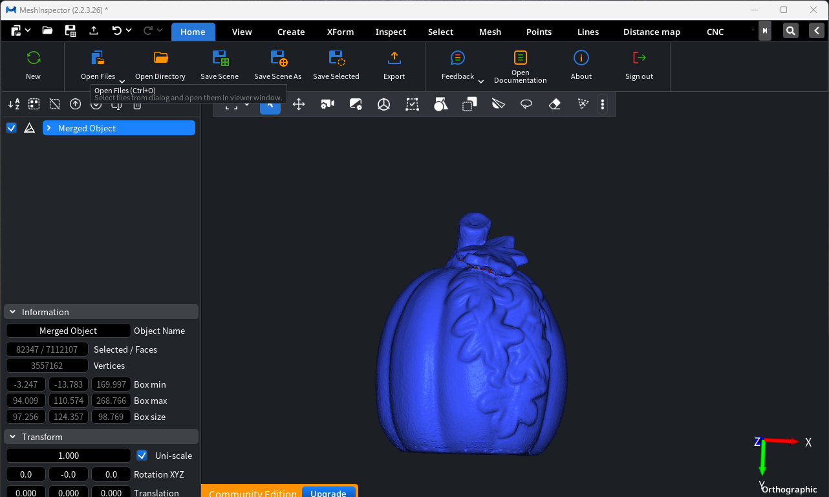This screenshot has width=829, height=497.
Task: Activate the lasso selection tool
Action: tap(526, 104)
